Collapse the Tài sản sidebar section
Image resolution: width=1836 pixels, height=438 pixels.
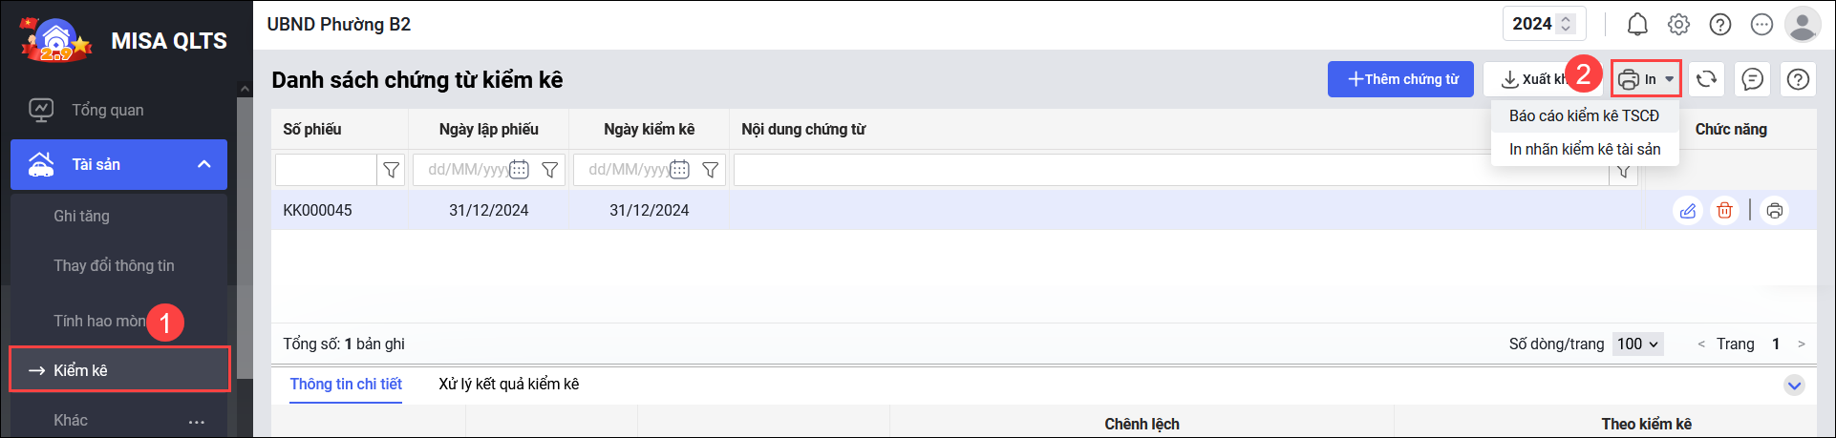[203, 164]
